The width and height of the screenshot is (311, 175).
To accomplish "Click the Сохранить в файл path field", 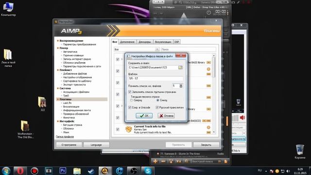I will click(x=153, y=68).
